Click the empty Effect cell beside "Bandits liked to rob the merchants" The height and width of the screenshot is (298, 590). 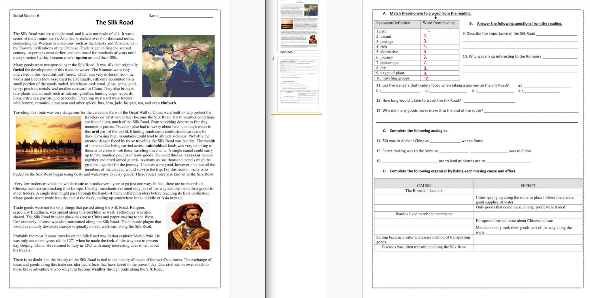(528, 214)
